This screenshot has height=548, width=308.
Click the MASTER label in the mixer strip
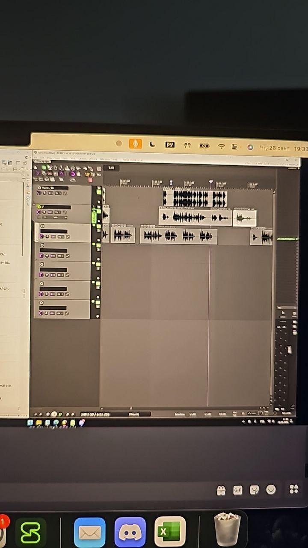[287, 413]
